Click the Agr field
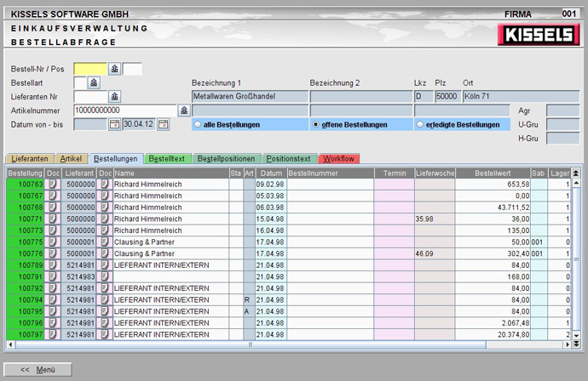Viewport: 588px width, 381px height. coord(563,111)
